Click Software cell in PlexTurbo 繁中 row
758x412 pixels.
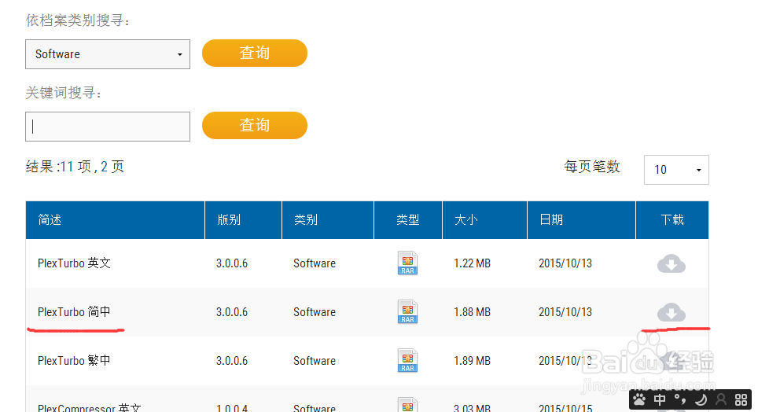pyautogui.click(x=315, y=361)
